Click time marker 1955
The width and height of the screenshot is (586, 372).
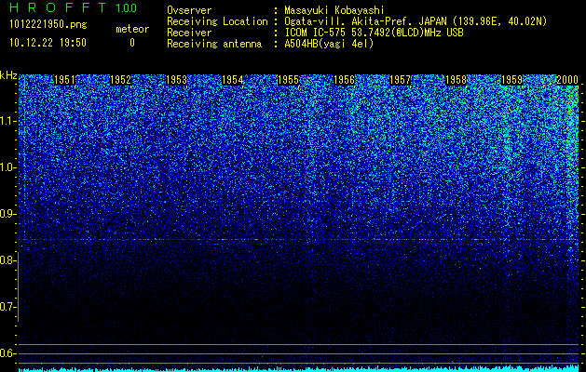[x=288, y=80]
